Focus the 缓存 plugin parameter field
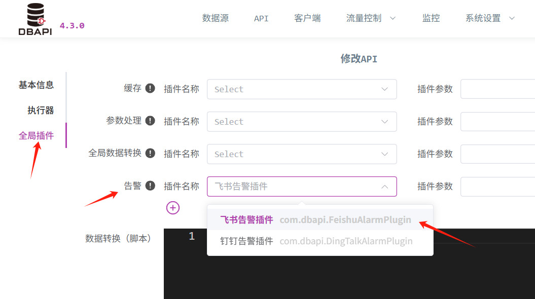Viewport: 535px width, 299px height. (498, 89)
